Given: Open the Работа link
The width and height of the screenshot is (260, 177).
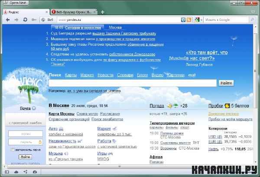Looking at the screenshot, I should click(104, 141).
